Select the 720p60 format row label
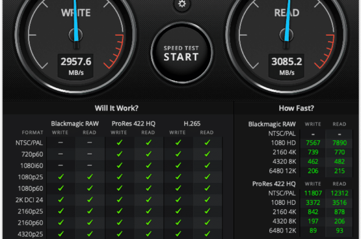 32,154
